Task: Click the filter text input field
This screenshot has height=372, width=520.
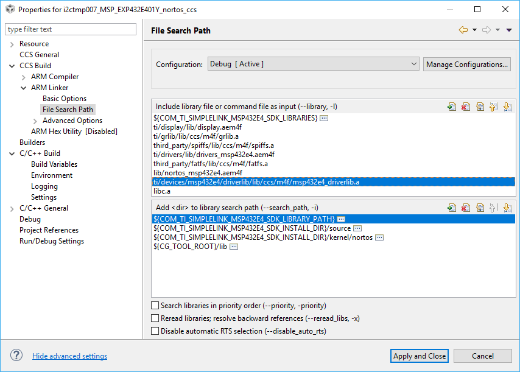Action: point(71,29)
